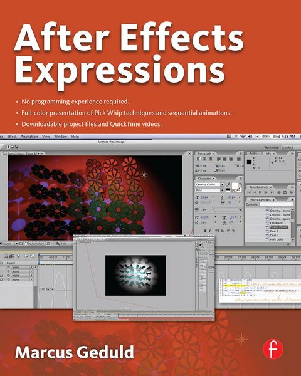Screen dimensions: 301x376
Task: Select the Holy Light preset
Action: coord(277,239)
